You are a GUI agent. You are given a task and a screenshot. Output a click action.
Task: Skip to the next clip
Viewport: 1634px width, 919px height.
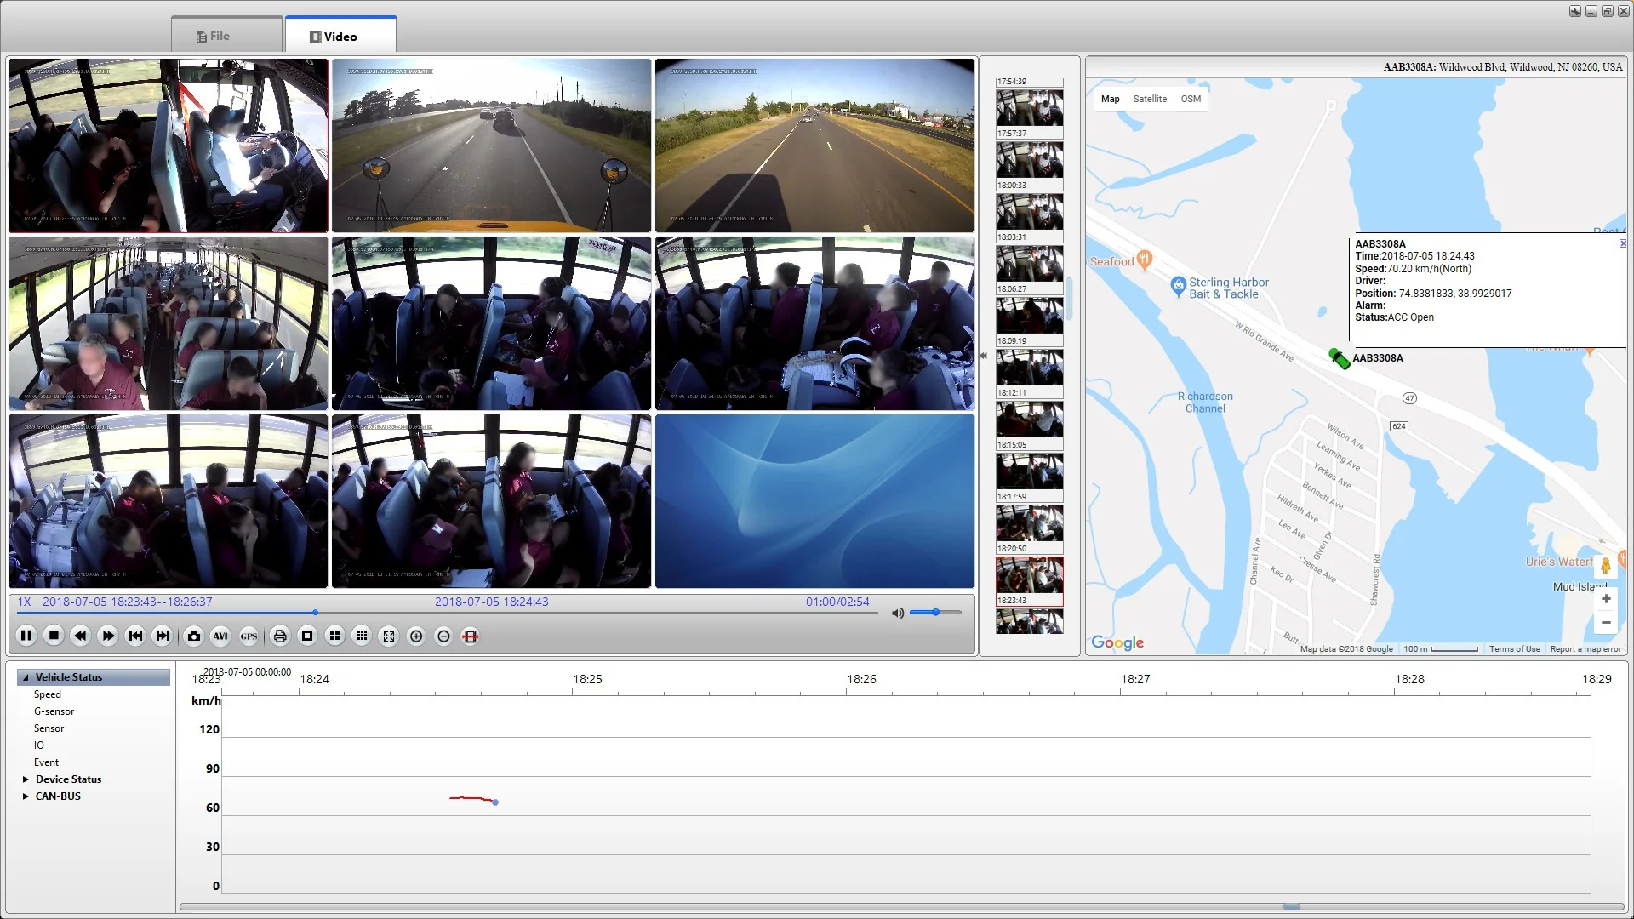(x=163, y=636)
